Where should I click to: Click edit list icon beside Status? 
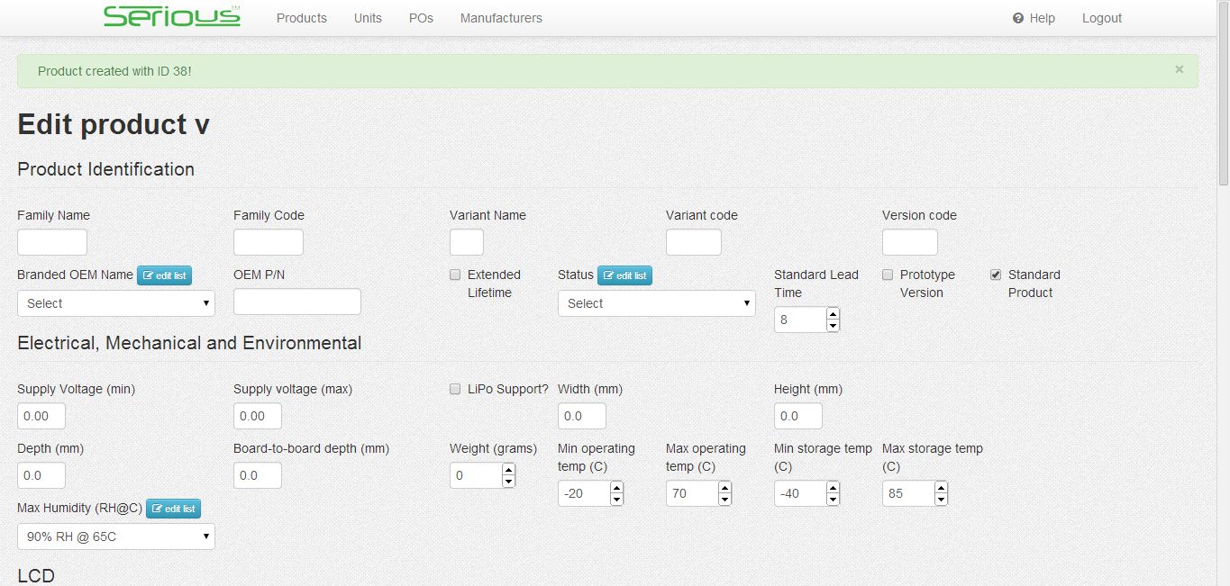pyautogui.click(x=624, y=275)
